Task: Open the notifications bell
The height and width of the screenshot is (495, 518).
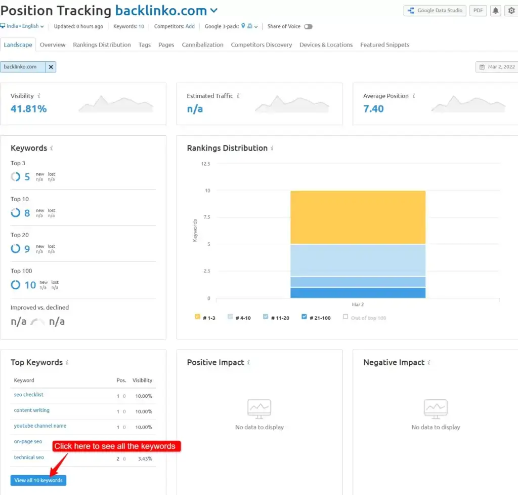Action: point(495,10)
